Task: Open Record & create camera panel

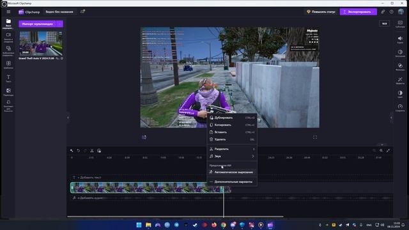Action: coord(8,38)
